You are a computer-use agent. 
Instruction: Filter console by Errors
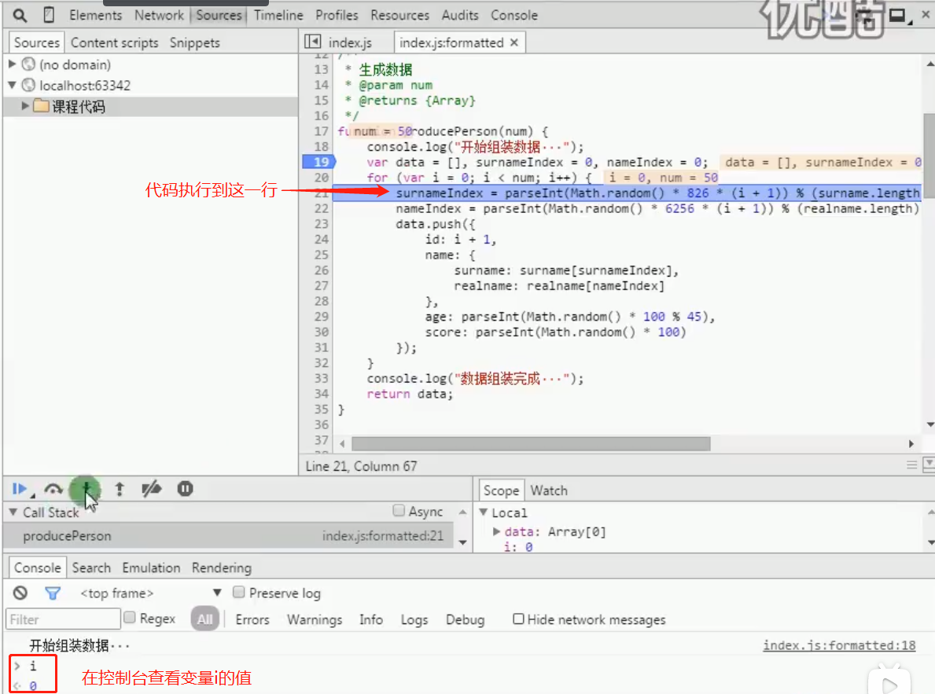tap(252, 619)
